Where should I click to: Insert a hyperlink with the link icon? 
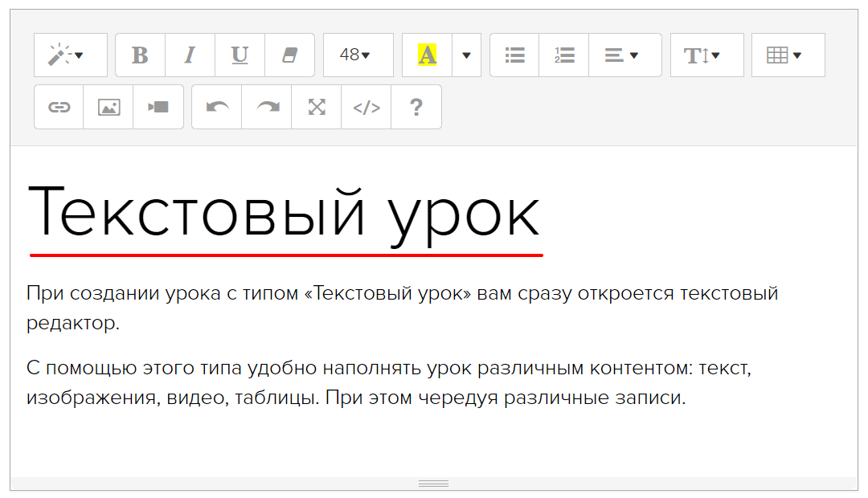coord(59,107)
